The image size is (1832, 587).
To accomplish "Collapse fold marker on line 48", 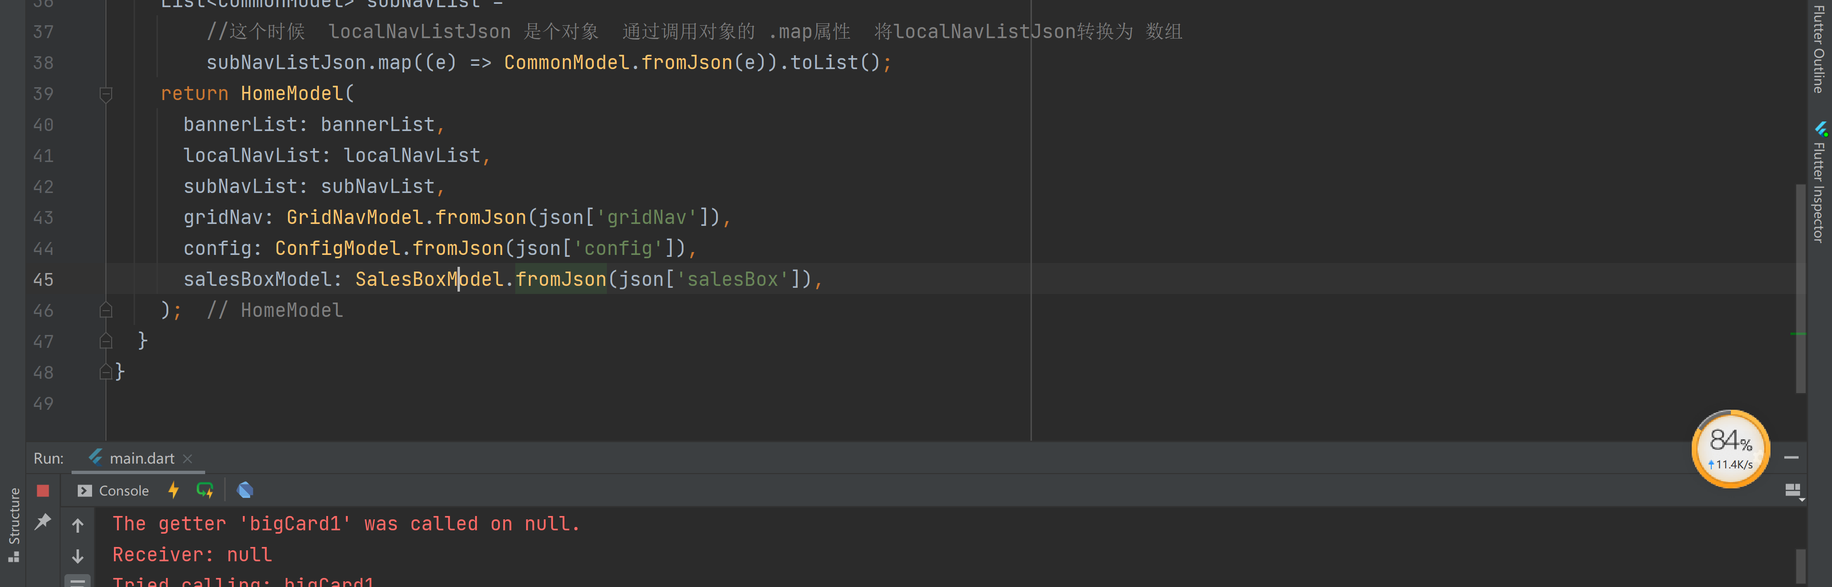I will (106, 373).
